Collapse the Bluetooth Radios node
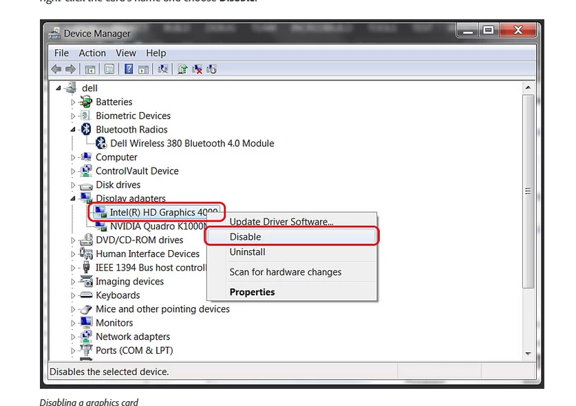576x406 pixels. coord(73,129)
